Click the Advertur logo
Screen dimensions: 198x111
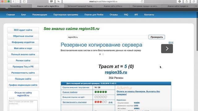(x=124, y=88)
